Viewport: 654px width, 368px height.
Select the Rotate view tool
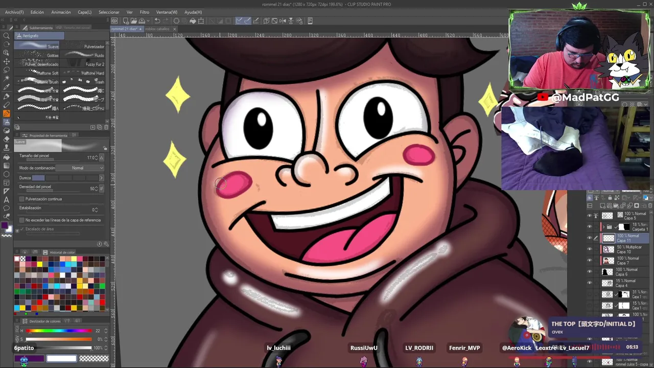[x=7, y=44]
